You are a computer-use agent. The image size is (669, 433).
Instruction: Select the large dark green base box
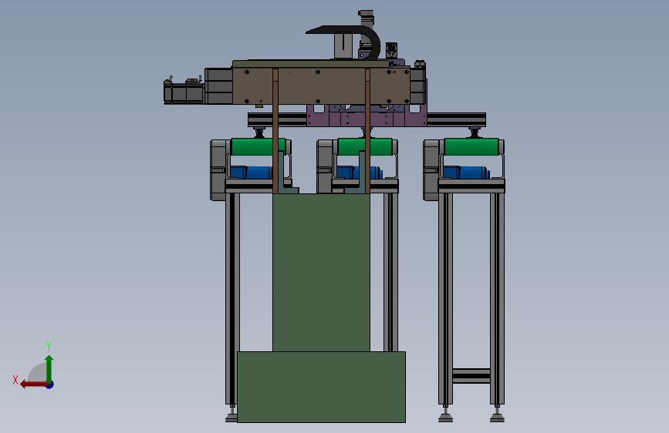tap(321, 387)
